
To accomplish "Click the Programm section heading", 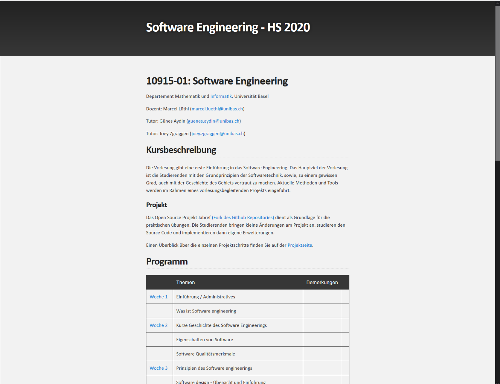I will click(167, 261).
